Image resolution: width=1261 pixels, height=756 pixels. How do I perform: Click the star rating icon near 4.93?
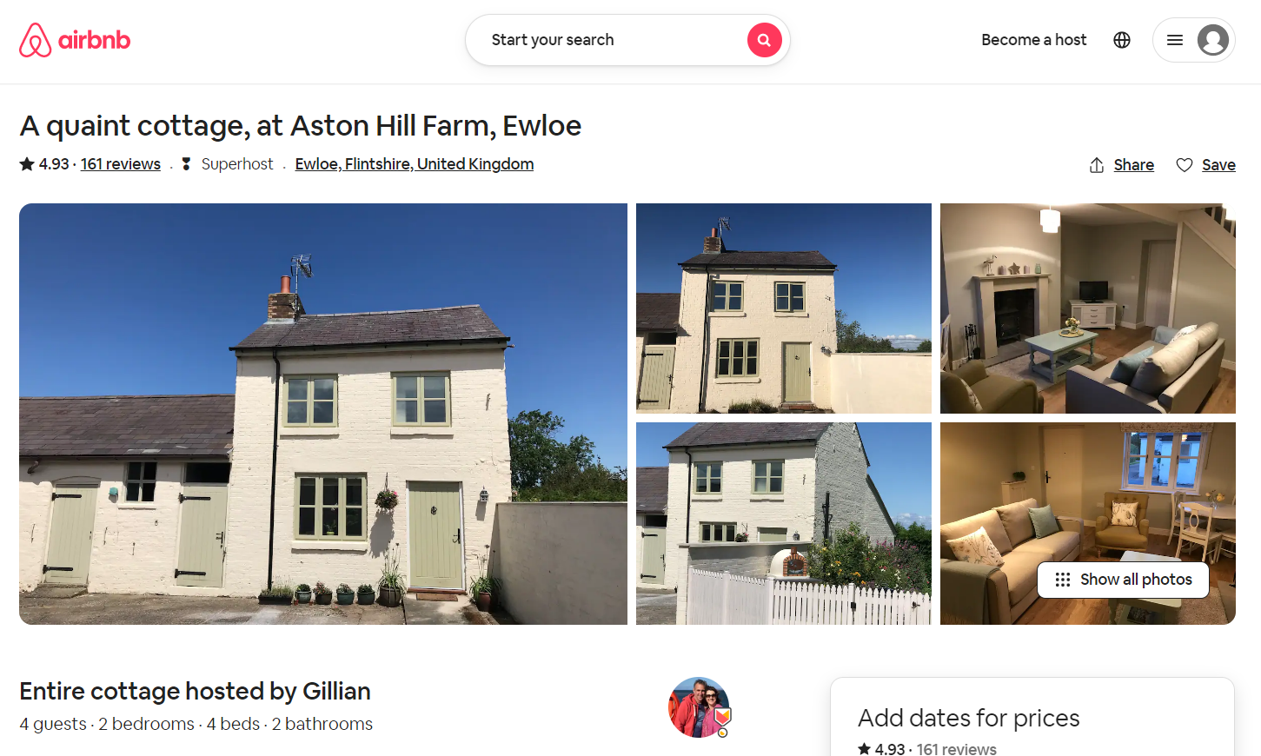pyautogui.click(x=27, y=163)
